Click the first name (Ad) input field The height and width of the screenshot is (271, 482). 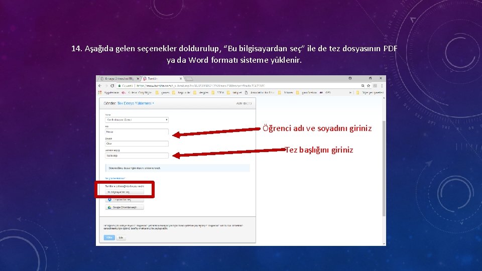point(137,132)
